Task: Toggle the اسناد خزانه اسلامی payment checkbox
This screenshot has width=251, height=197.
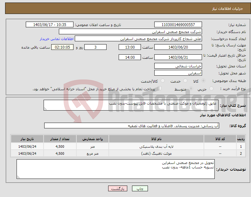Action: [x=160, y=88]
